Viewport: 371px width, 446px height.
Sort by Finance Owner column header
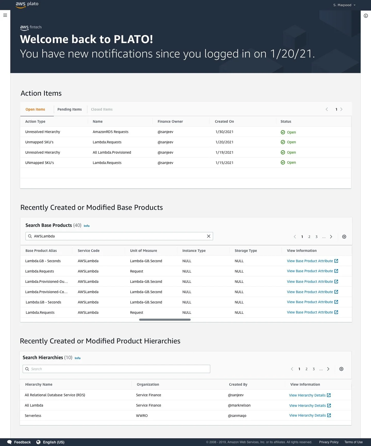click(170, 121)
